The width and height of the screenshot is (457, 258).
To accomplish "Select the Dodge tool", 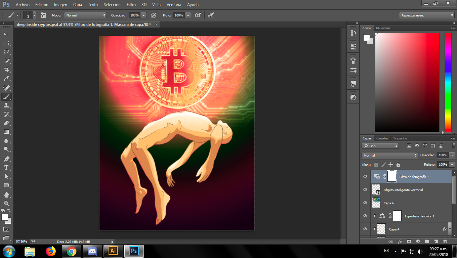I will pyautogui.click(x=6, y=149).
